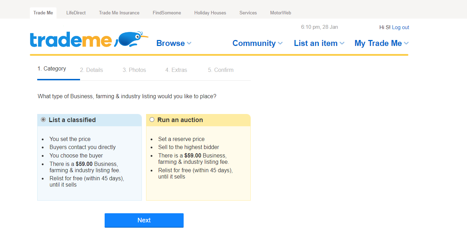The height and width of the screenshot is (235, 467).
Task: Jump to the 2. Details step
Action: 91,70
